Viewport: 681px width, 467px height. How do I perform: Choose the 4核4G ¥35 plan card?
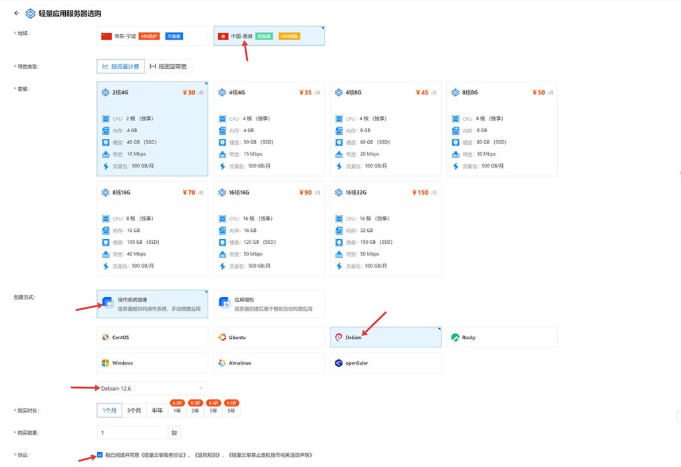tap(269, 129)
